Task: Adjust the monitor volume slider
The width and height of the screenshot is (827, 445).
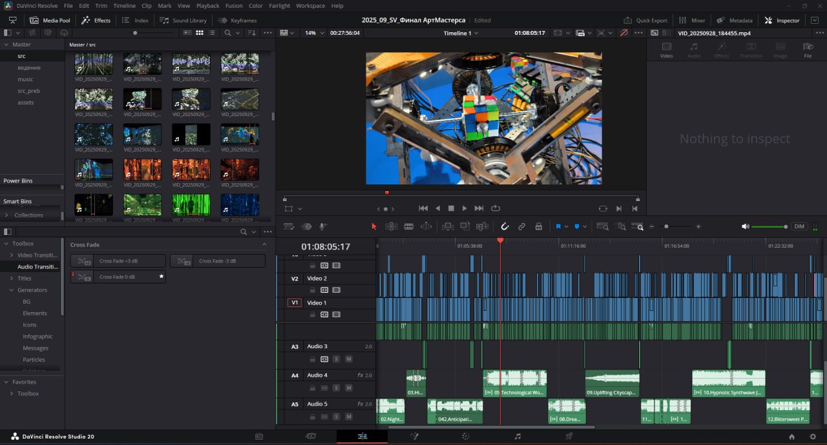Action: pos(768,226)
